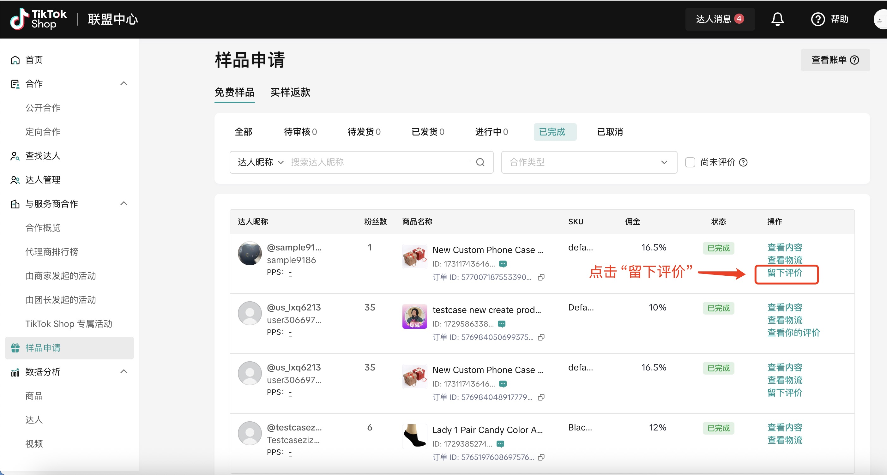
Task: Select the 已取消 status tab
Action: tap(609, 132)
